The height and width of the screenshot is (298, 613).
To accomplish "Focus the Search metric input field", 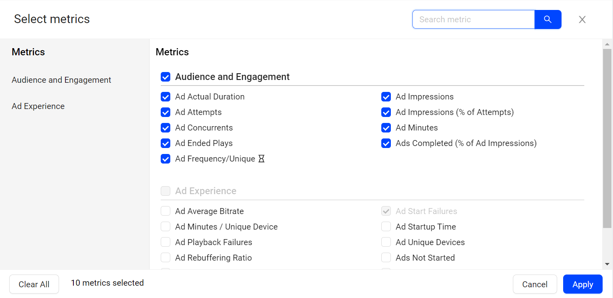I will pyautogui.click(x=473, y=19).
